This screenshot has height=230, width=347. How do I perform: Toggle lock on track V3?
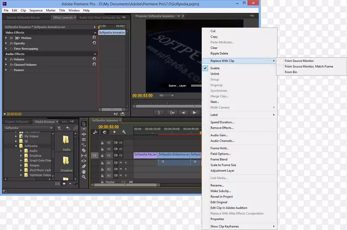pos(102,143)
